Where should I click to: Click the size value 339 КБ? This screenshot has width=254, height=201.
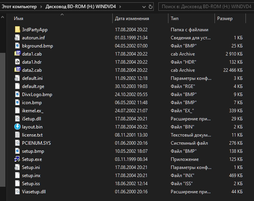click(x=236, y=110)
